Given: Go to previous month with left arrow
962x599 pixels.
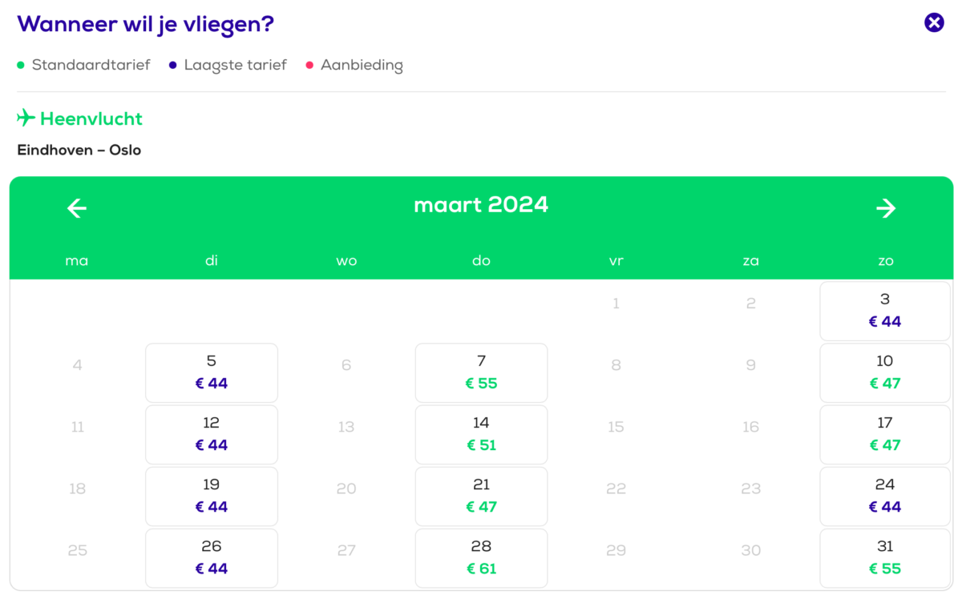Looking at the screenshot, I should [x=77, y=208].
